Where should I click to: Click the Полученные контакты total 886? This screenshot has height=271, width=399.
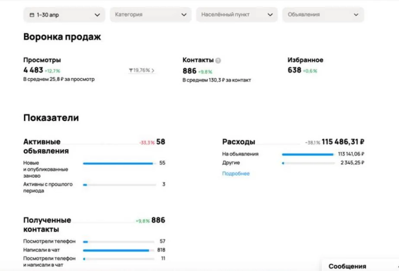point(158,220)
